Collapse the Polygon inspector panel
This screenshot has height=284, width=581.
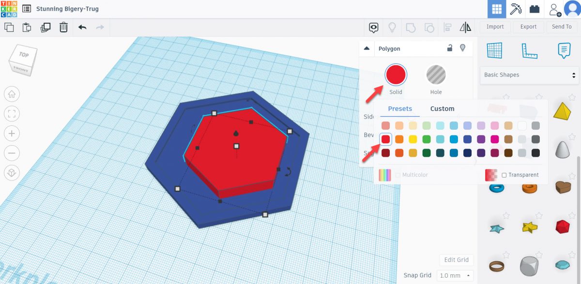(x=367, y=48)
